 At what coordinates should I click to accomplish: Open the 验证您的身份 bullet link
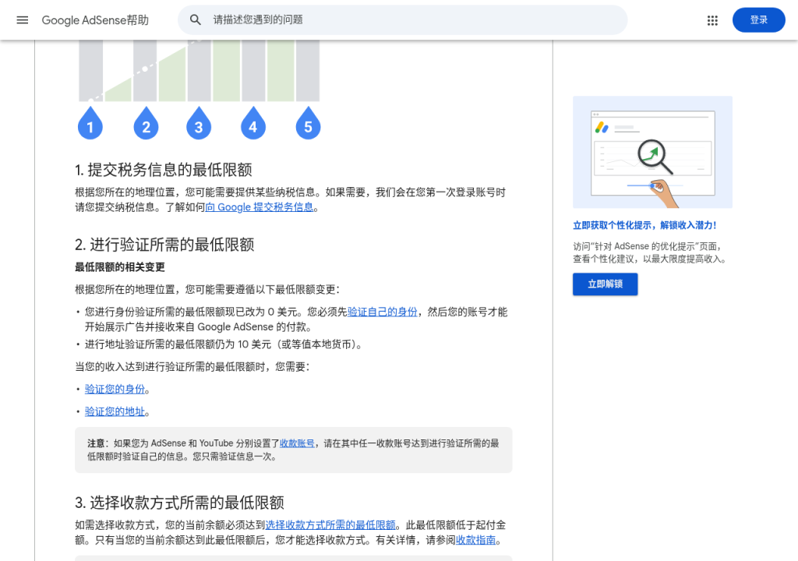(115, 389)
